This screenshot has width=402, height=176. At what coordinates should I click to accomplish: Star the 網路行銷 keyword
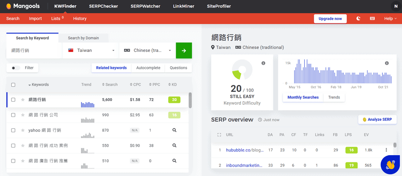coord(23,100)
